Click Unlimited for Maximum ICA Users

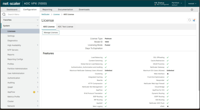tap(170, 71)
